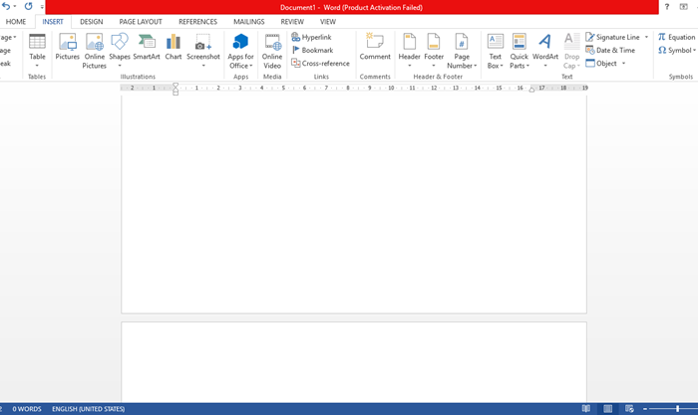
Task: Open the Footer menu
Action: click(x=434, y=51)
